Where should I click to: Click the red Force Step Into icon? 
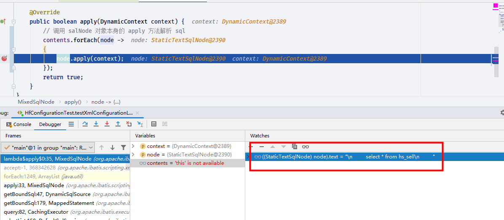[107, 124]
